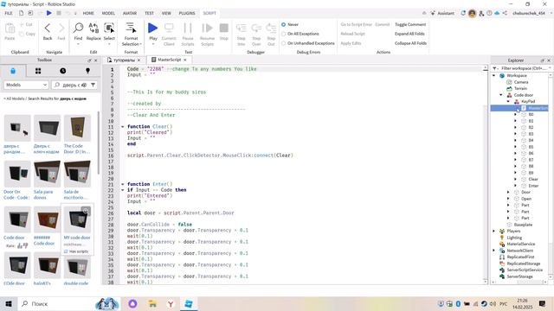Collapse the Workspace tree node
This screenshot has height=311, width=554.
click(x=494, y=75)
